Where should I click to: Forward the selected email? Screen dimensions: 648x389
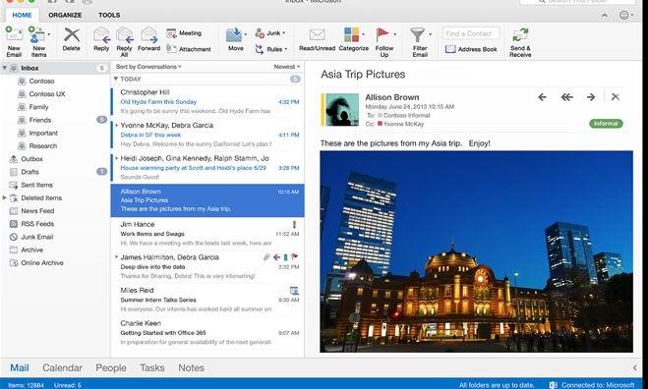point(148,39)
